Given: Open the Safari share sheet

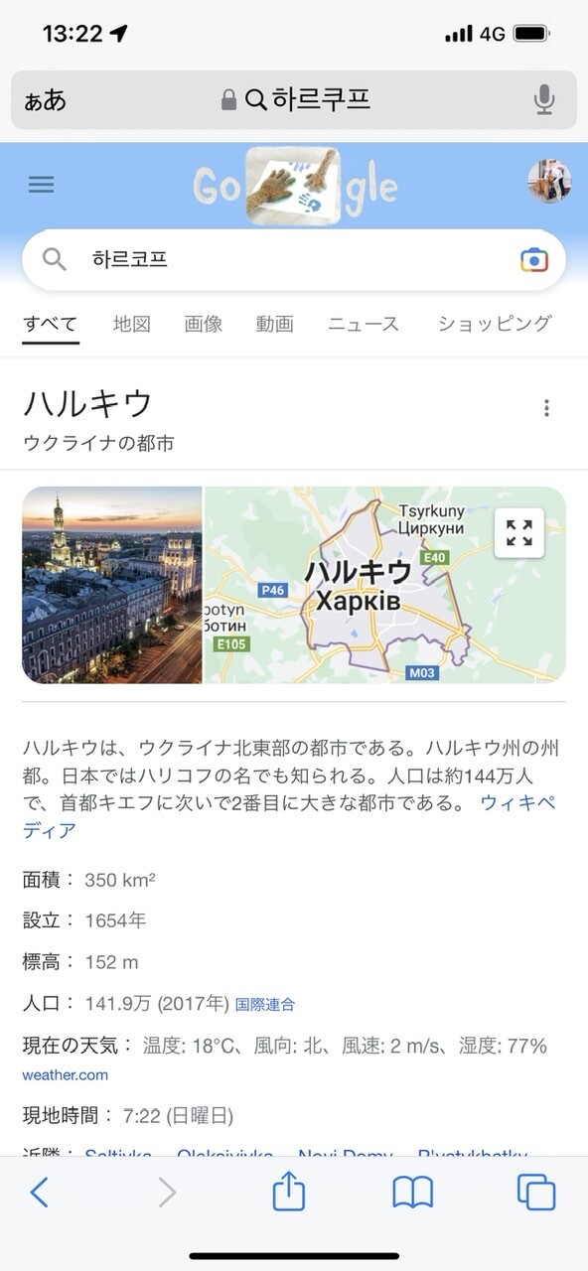Looking at the screenshot, I should pos(287,1191).
